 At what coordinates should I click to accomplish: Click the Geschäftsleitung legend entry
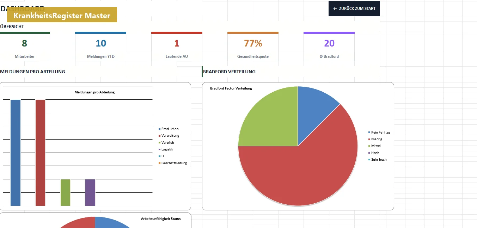[173, 163]
